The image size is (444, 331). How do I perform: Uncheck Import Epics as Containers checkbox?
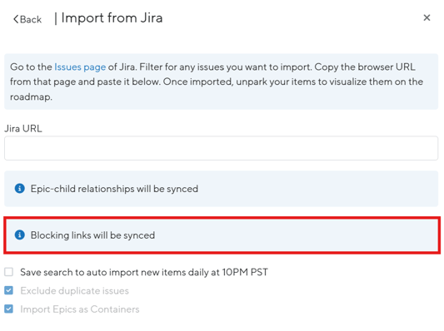[9, 309]
